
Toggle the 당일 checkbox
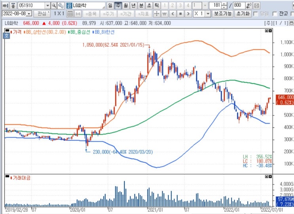tap(256, 14)
